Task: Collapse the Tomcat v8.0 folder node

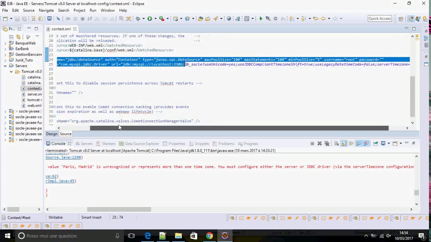Action: (11, 72)
